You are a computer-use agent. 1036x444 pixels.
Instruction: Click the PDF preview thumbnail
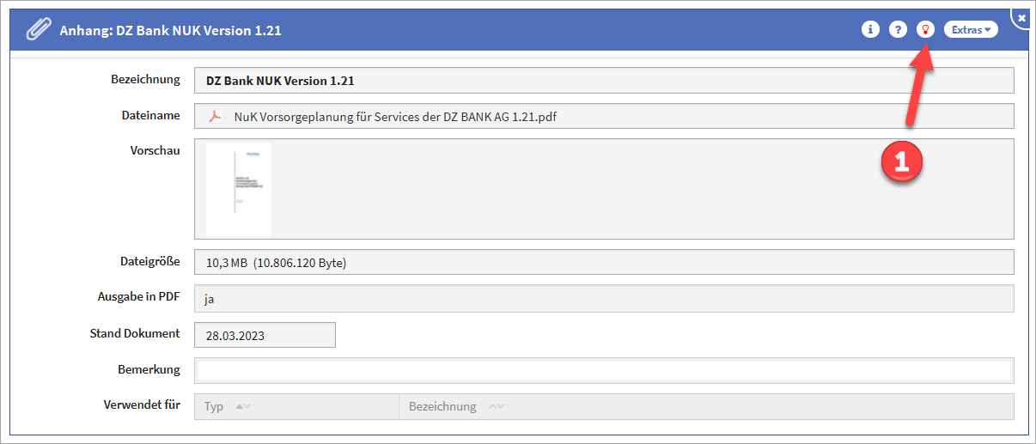pyautogui.click(x=239, y=189)
